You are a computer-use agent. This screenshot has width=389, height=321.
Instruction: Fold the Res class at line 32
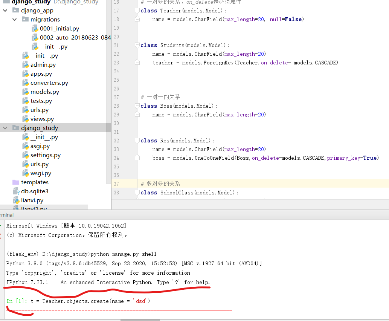point(137,141)
